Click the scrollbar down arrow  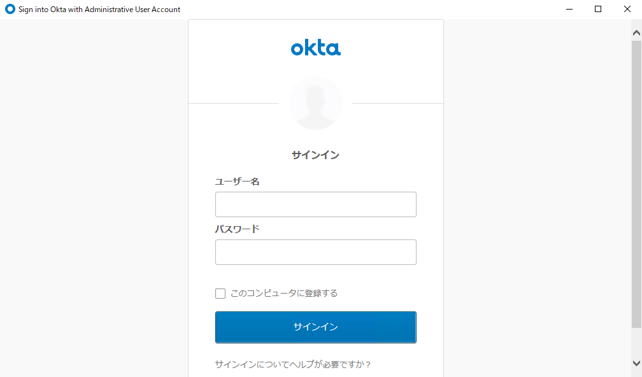coord(636,363)
